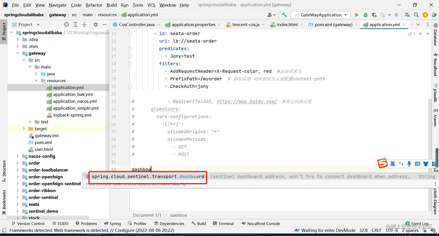Build the project with the hammer icon
Screen dimensions: 439x236
tap(284, 15)
